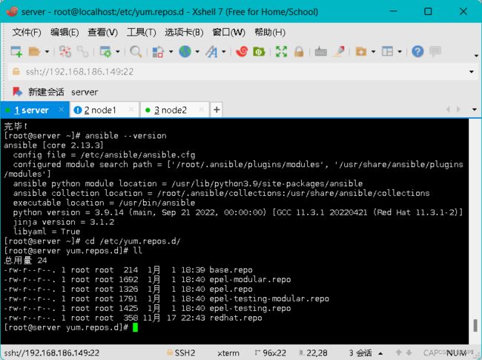The image size is (482, 360).
Task: Expand the starred folder dropdown arrow
Action: pyautogui.click(x=374, y=52)
